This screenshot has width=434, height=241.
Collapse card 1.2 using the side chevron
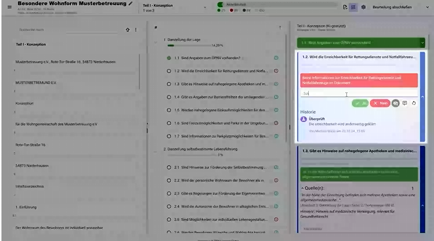click(422, 97)
